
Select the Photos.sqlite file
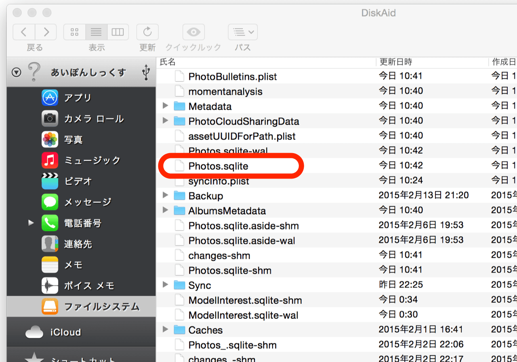[337, 166]
